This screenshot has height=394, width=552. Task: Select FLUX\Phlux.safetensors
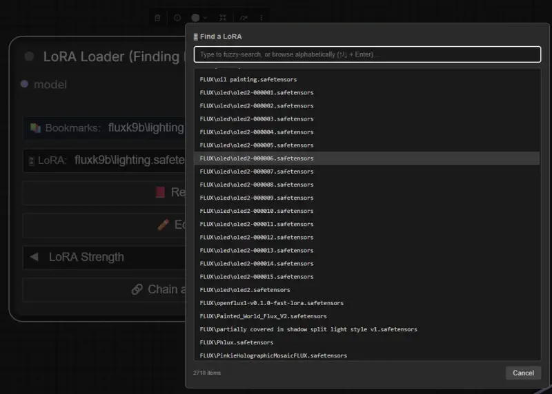(x=367, y=342)
